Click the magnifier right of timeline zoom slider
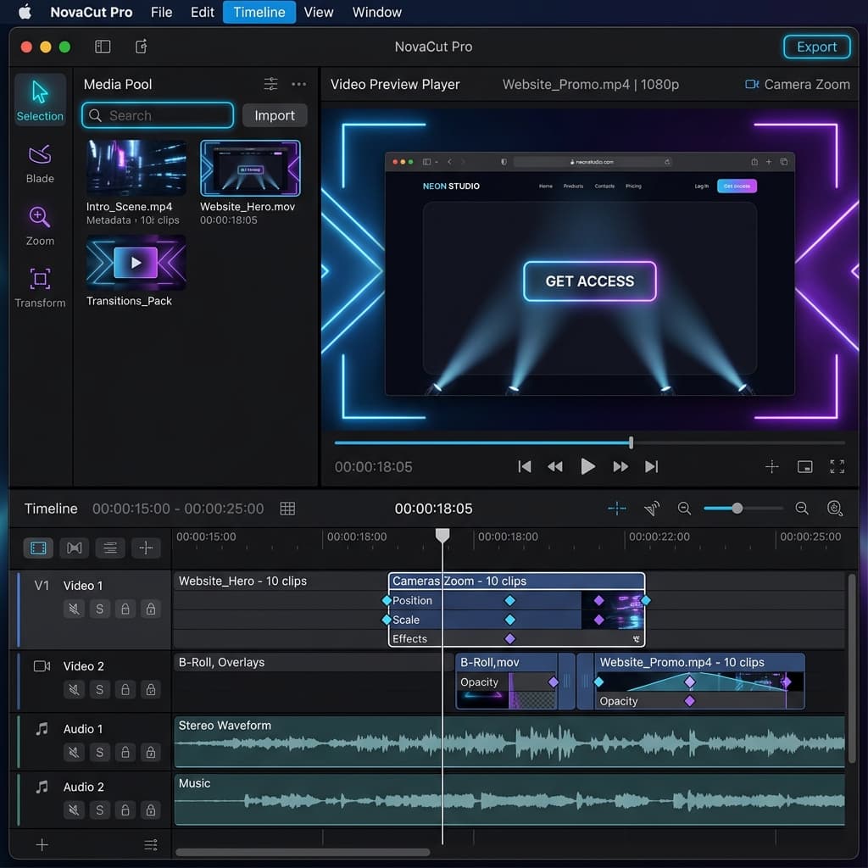868x868 pixels. click(802, 509)
